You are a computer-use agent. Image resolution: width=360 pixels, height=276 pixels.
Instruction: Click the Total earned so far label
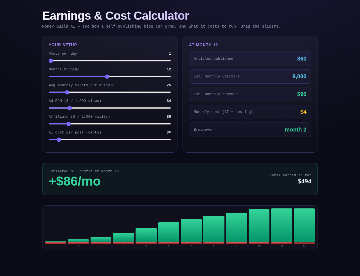click(x=291, y=175)
